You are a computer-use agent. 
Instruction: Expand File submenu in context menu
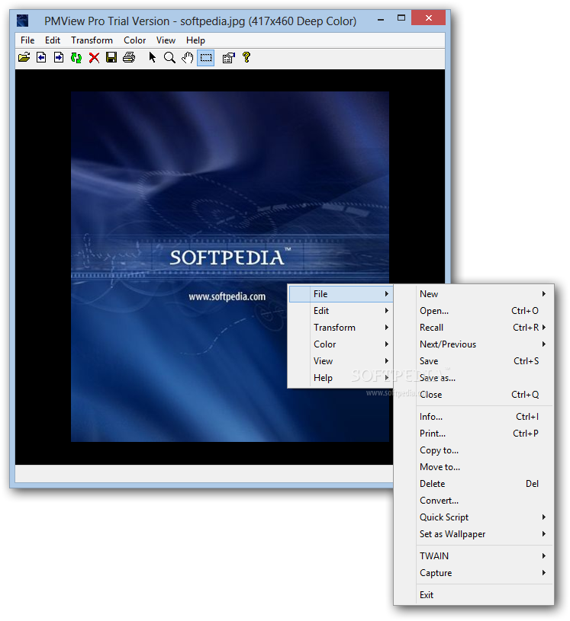(x=341, y=294)
